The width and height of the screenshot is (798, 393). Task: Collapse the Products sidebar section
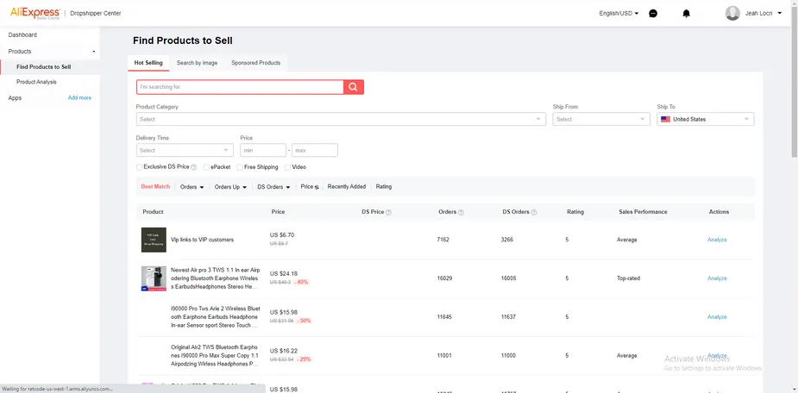point(94,52)
